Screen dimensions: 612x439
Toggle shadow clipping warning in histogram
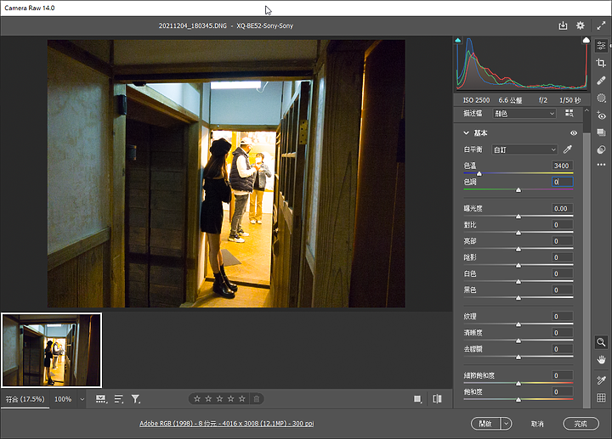(458, 40)
